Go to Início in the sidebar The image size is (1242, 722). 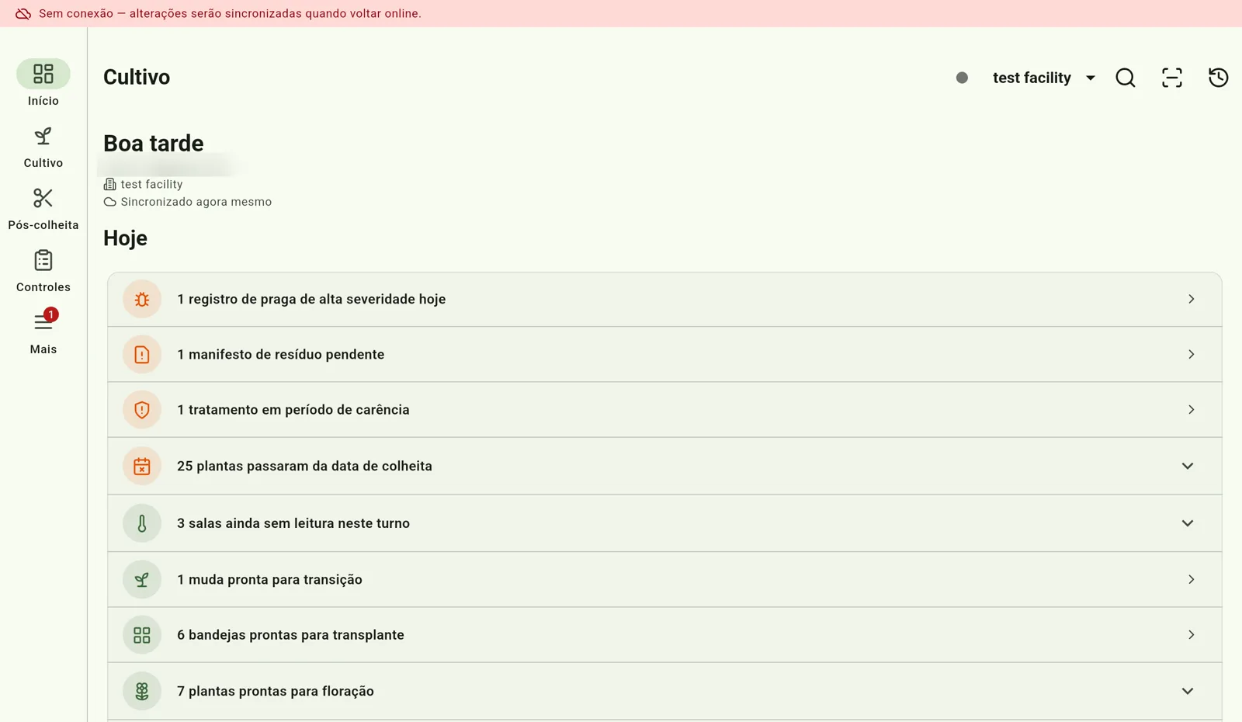tap(43, 83)
